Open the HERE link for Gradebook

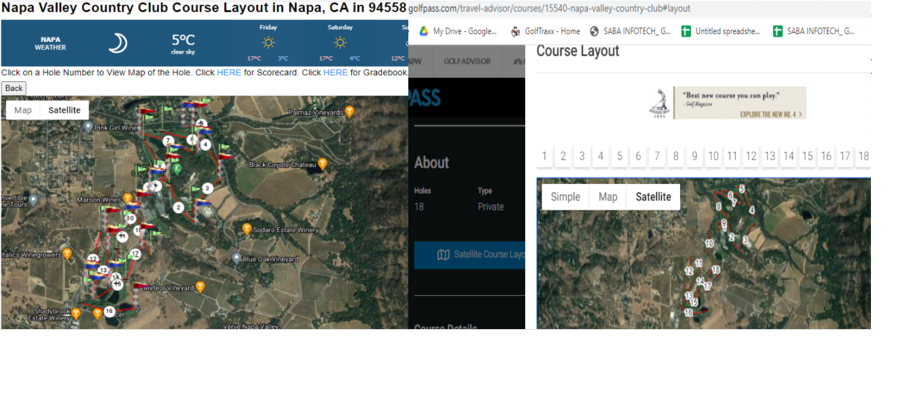[336, 73]
